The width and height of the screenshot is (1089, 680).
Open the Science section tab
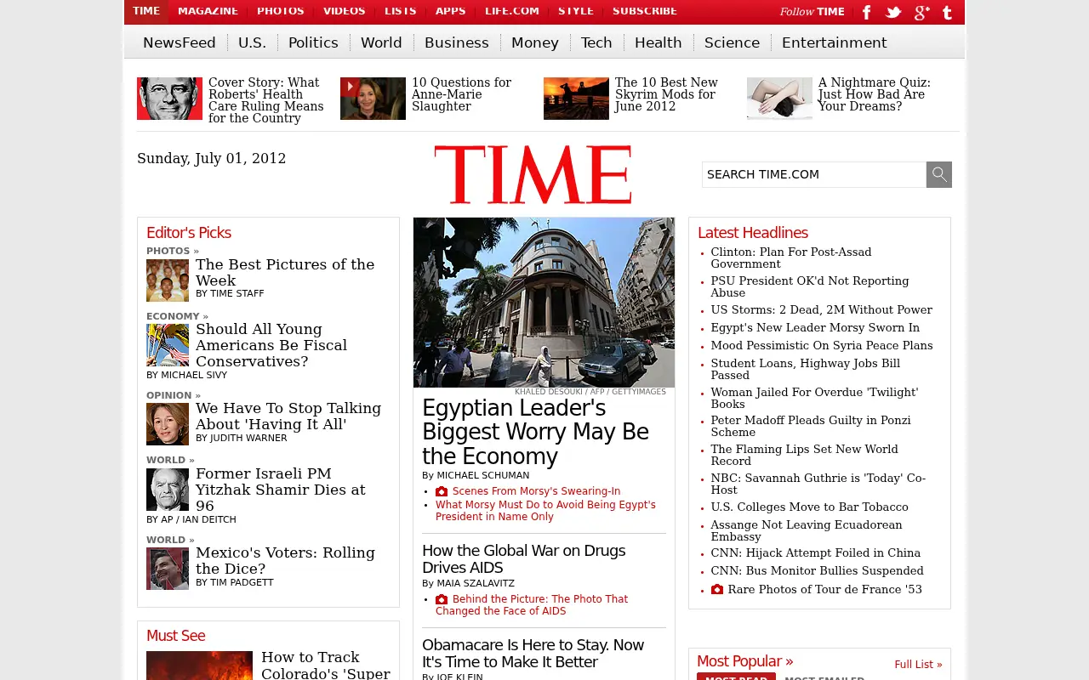(x=732, y=42)
